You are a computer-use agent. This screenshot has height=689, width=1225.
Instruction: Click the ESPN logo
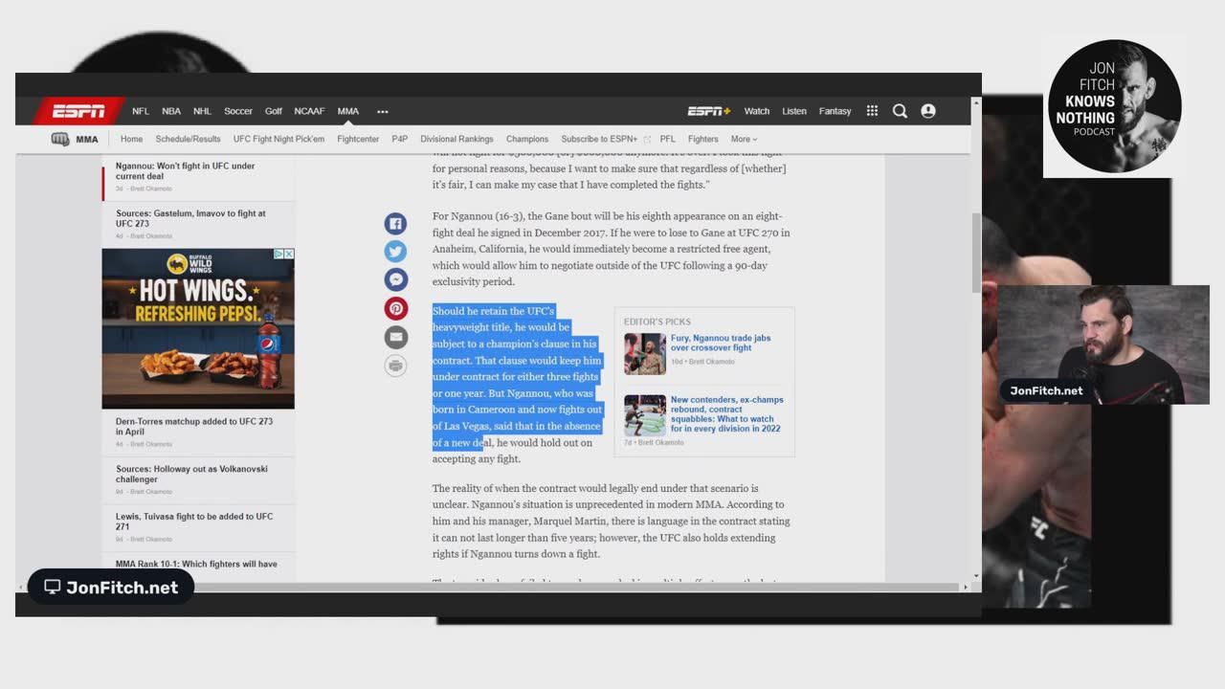pos(78,111)
